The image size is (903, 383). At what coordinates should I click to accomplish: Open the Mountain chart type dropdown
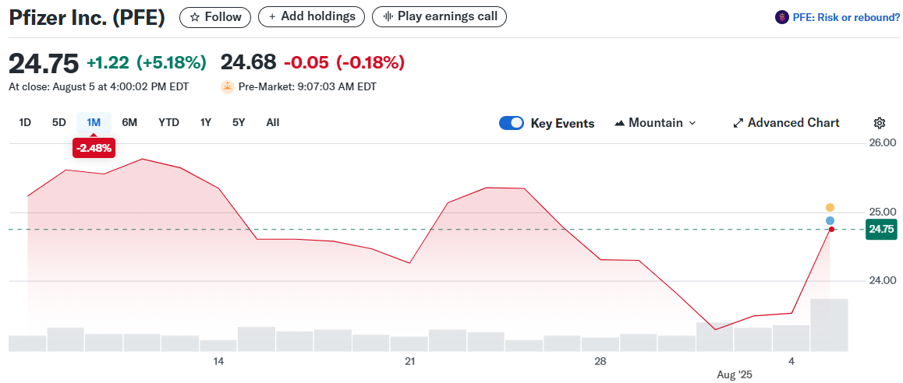coord(655,123)
